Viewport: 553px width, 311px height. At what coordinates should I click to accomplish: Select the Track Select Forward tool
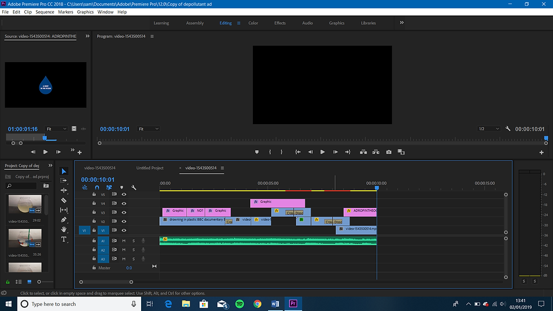click(x=63, y=181)
